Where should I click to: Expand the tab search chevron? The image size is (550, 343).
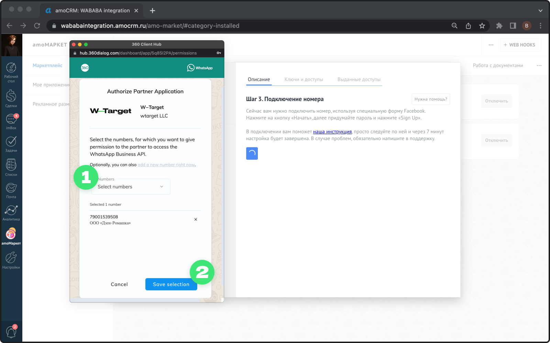click(540, 11)
